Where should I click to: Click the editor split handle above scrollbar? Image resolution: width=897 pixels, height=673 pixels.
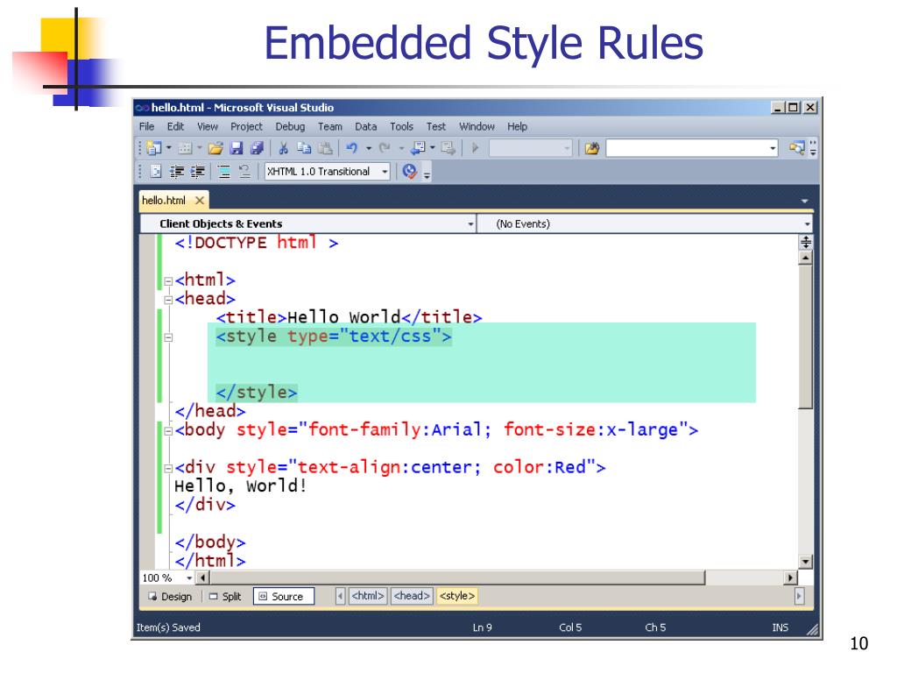tap(806, 243)
